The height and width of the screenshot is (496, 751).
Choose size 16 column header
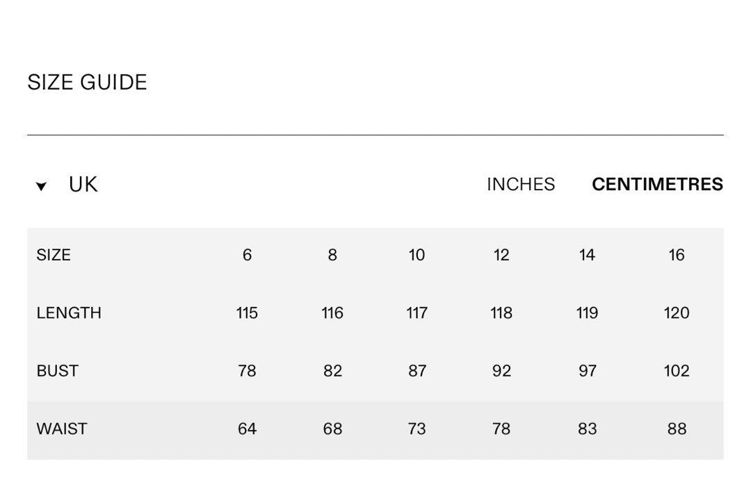coord(677,255)
